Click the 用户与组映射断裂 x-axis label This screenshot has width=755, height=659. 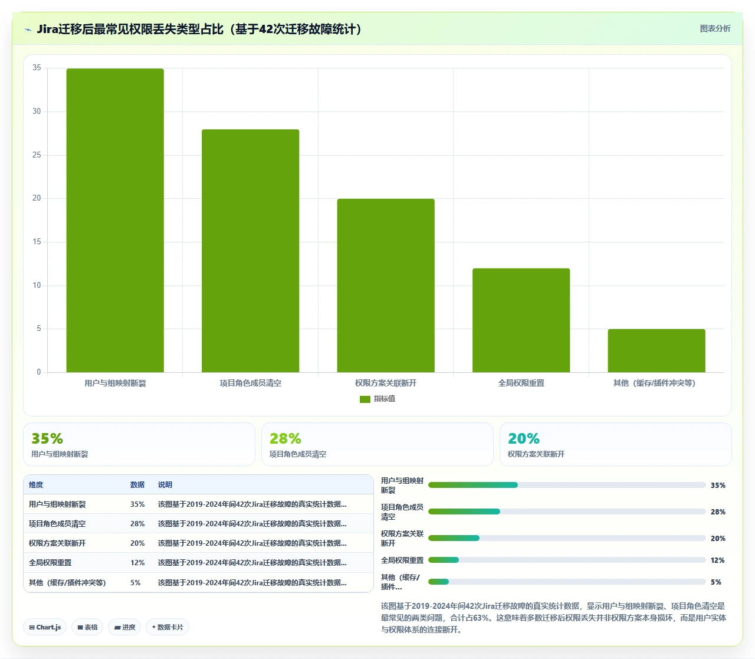point(115,383)
